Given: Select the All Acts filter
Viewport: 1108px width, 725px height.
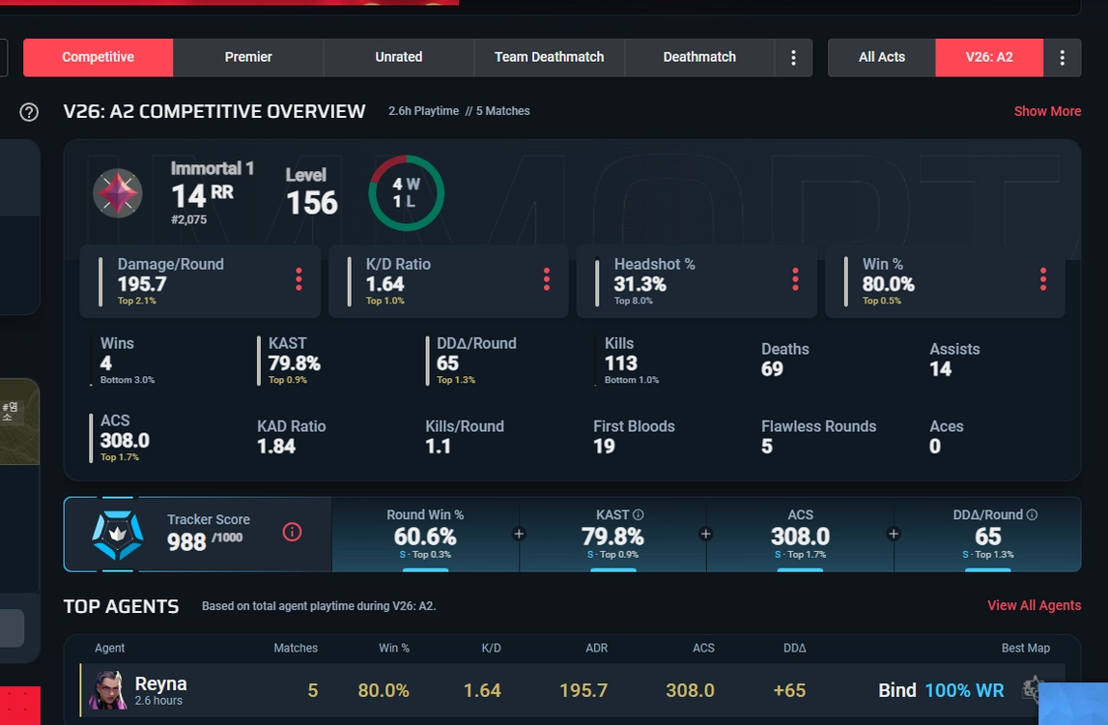Looking at the screenshot, I should [x=882, y=57].
